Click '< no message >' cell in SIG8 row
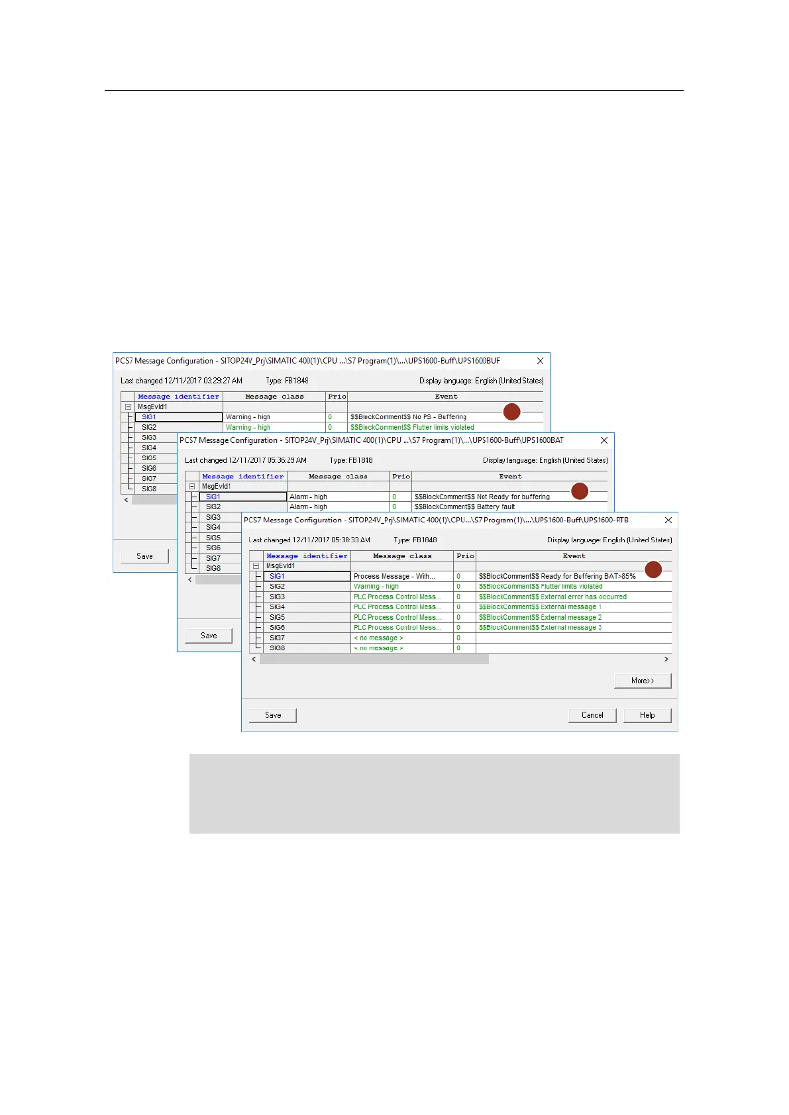This screenshot has width=789, height=1115. pyautogui.click(x=402, y=648)
